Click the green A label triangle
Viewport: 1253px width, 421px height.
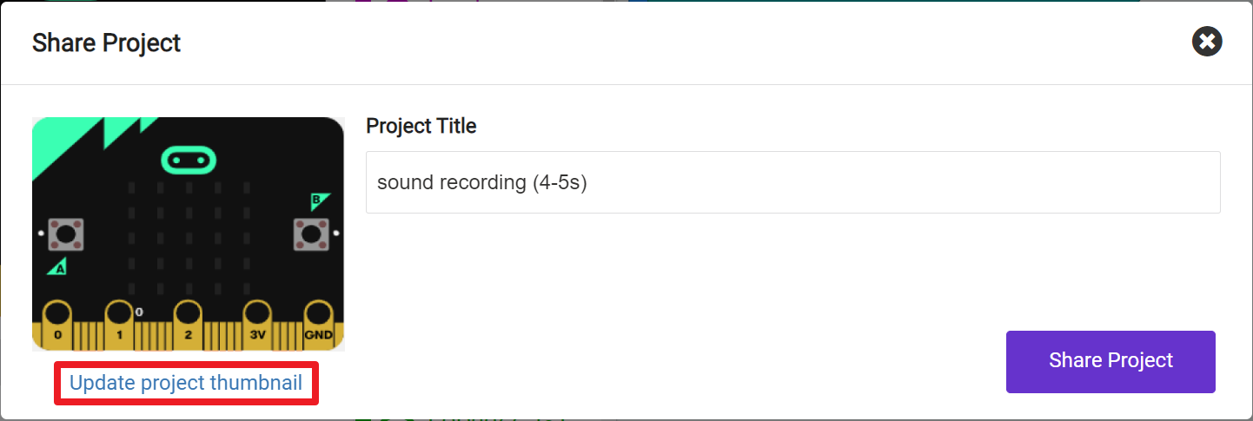coord(59,267)
